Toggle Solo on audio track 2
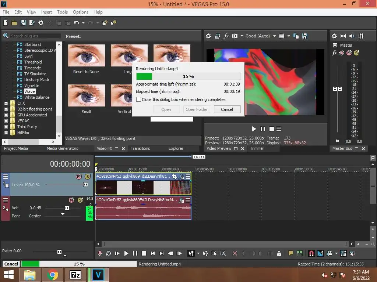Viewport: 377px width, 282px height. click(80, 200)
